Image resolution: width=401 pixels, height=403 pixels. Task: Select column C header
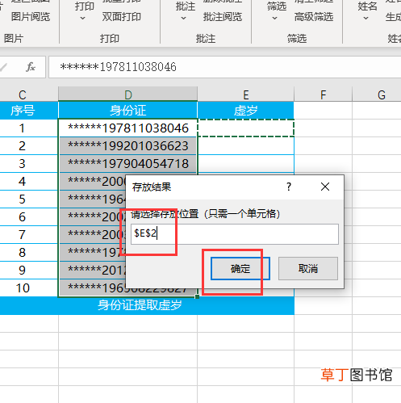click(29, 94)
